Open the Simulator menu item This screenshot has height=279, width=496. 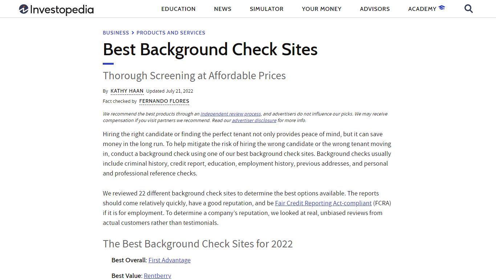pyautogui.click(x=267, y=9)
